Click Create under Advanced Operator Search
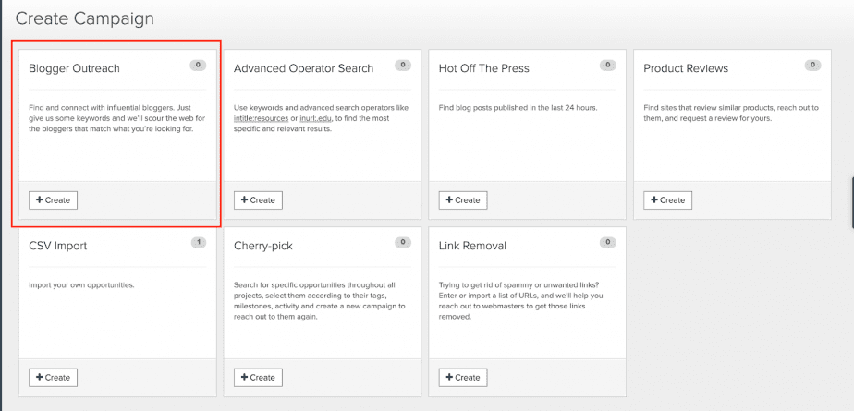854x411 pixels. [x=258, y=199]
